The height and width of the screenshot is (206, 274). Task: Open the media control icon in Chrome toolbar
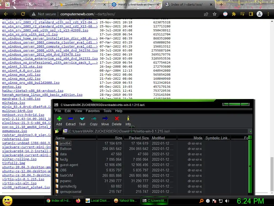click(x=242, y=14)
